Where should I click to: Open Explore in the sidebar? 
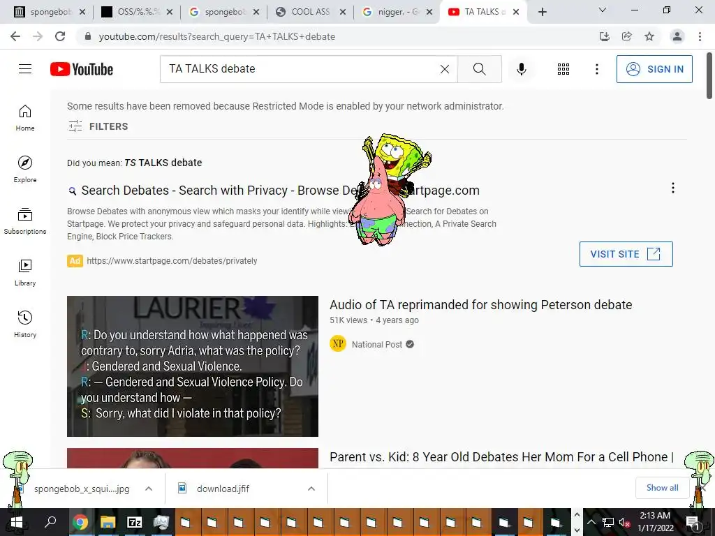click(25, 169)
